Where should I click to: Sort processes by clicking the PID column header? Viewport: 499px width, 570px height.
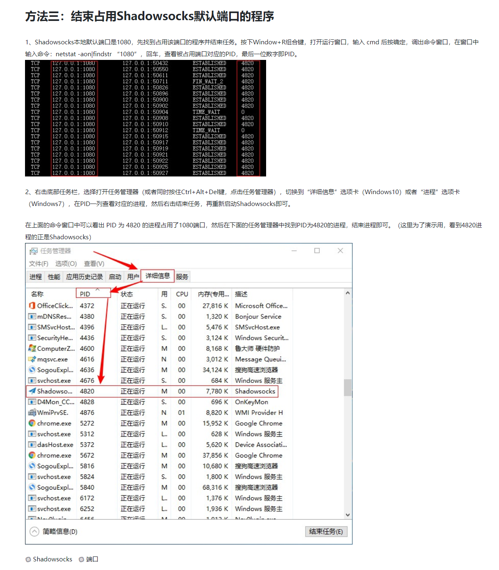tap(84, 293)
